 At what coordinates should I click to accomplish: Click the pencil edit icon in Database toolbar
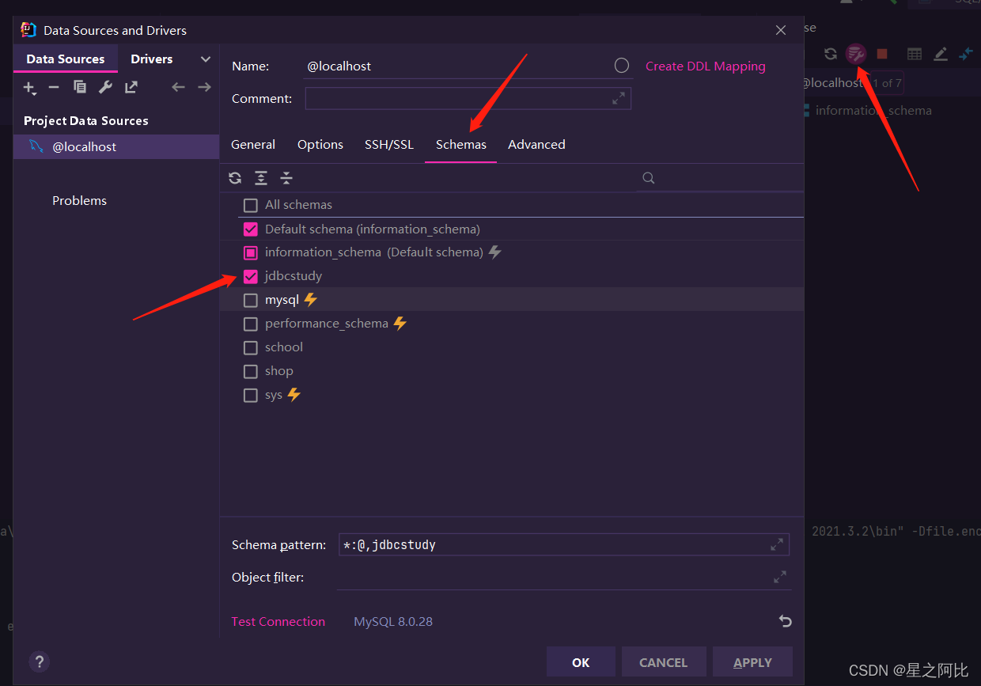click(x=941, y=54)
